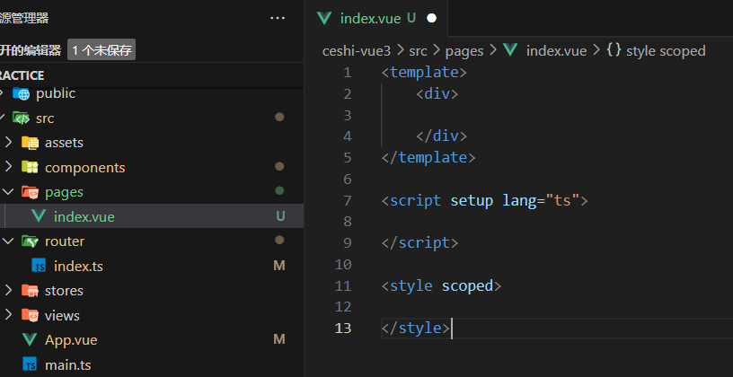The width and height of the screenshot is (733, 377).
Task: Expand the public folder chevron
Action: pos(2,93)
